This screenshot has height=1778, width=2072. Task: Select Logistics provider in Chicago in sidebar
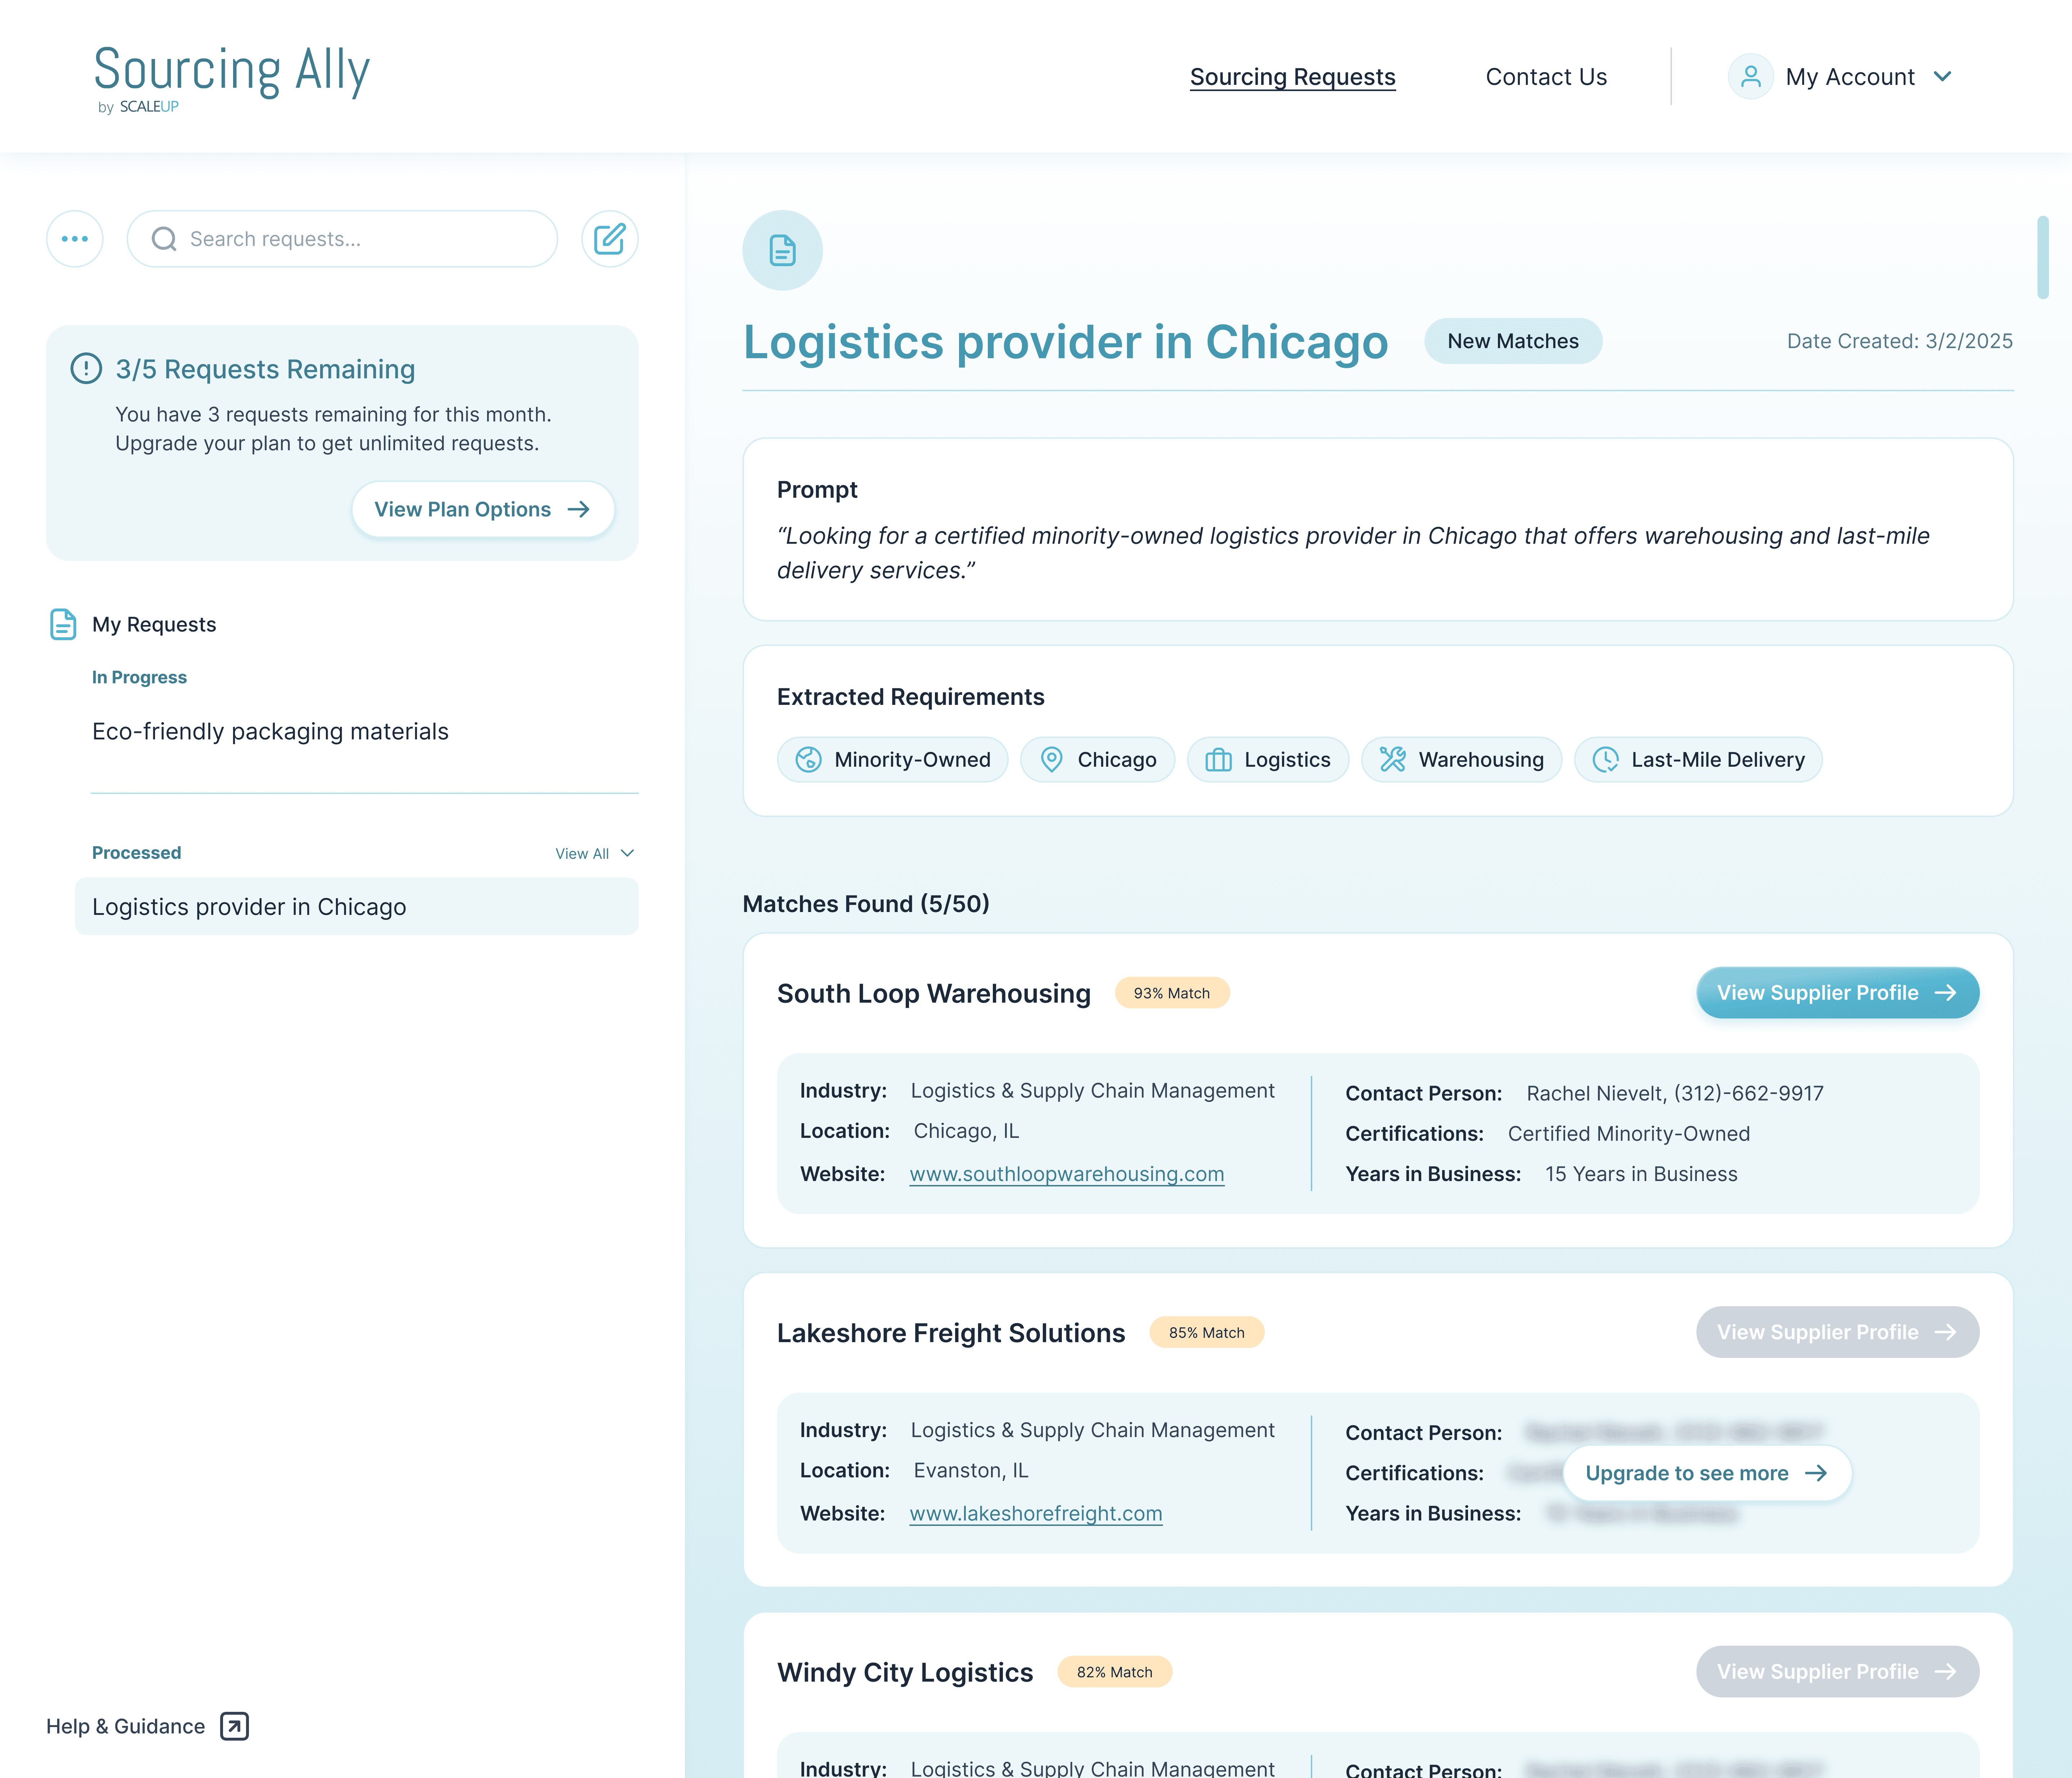click(357, 907)
